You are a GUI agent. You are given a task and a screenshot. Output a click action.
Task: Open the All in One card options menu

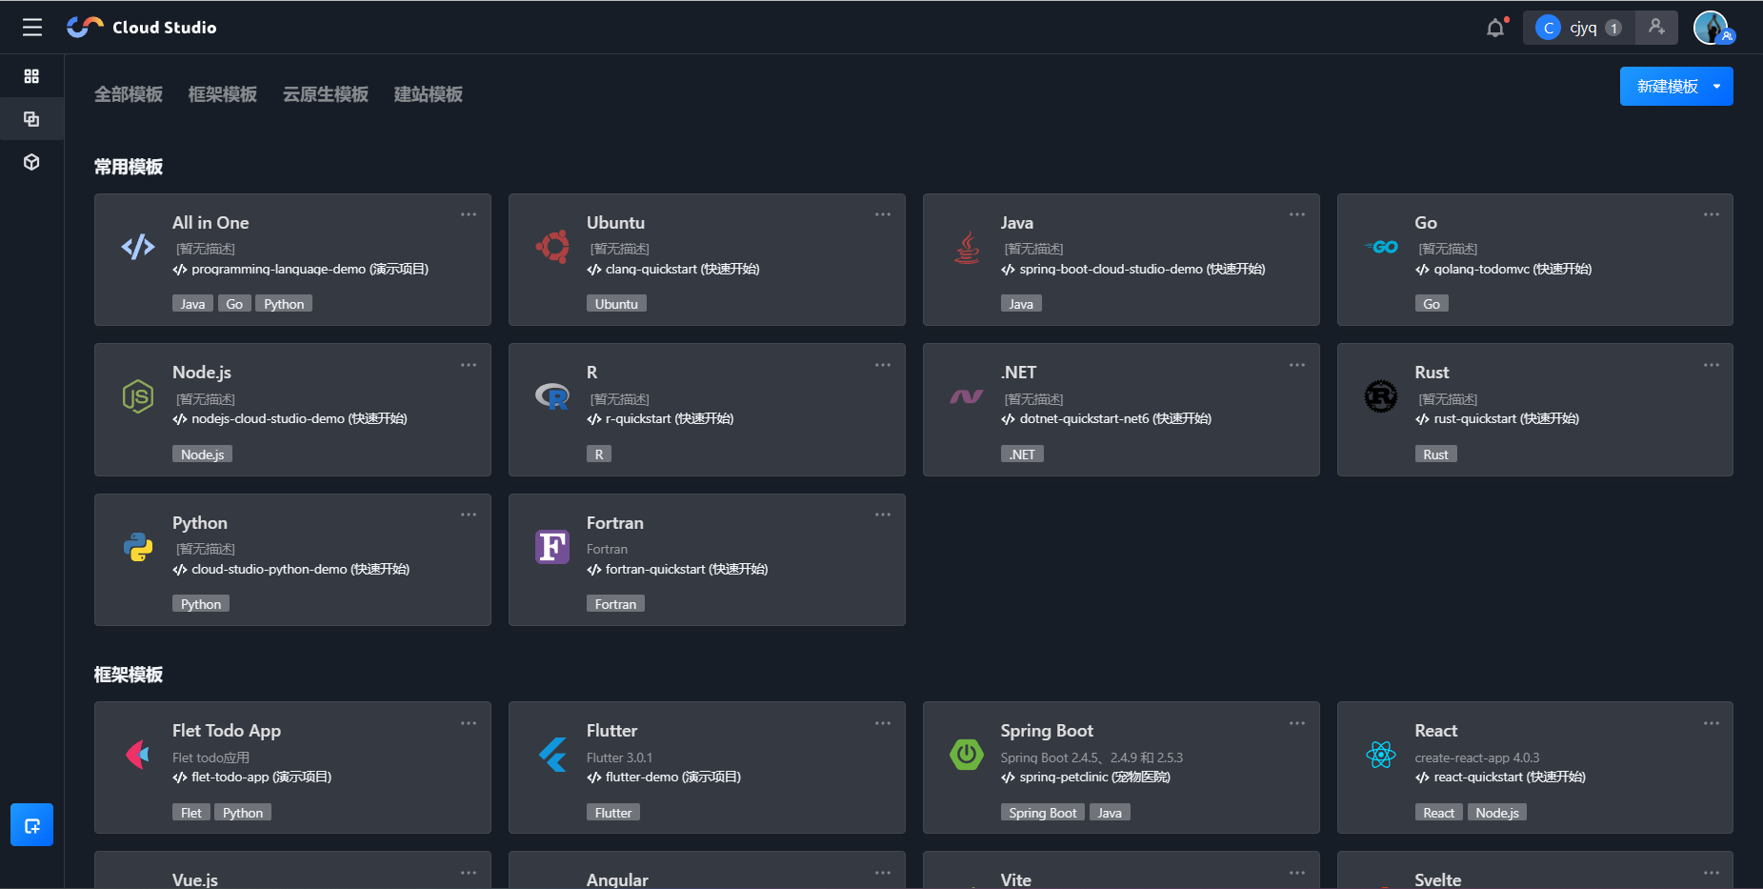click(x=469, y=214)
